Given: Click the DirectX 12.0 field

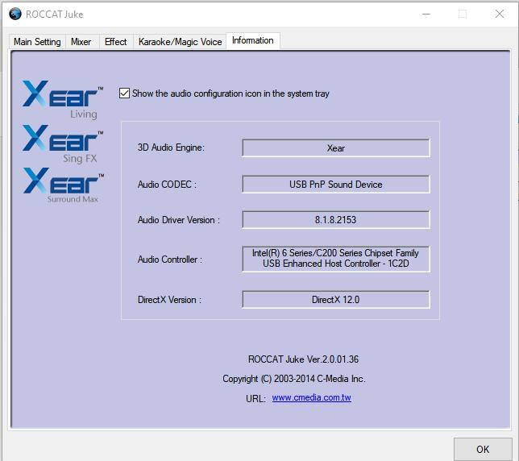Looking at the screenshot, I should [335, 300].
